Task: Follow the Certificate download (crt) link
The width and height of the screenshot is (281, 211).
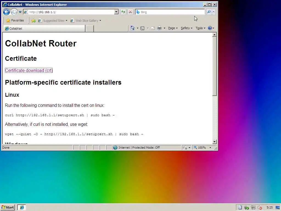Action: point(29,71)
